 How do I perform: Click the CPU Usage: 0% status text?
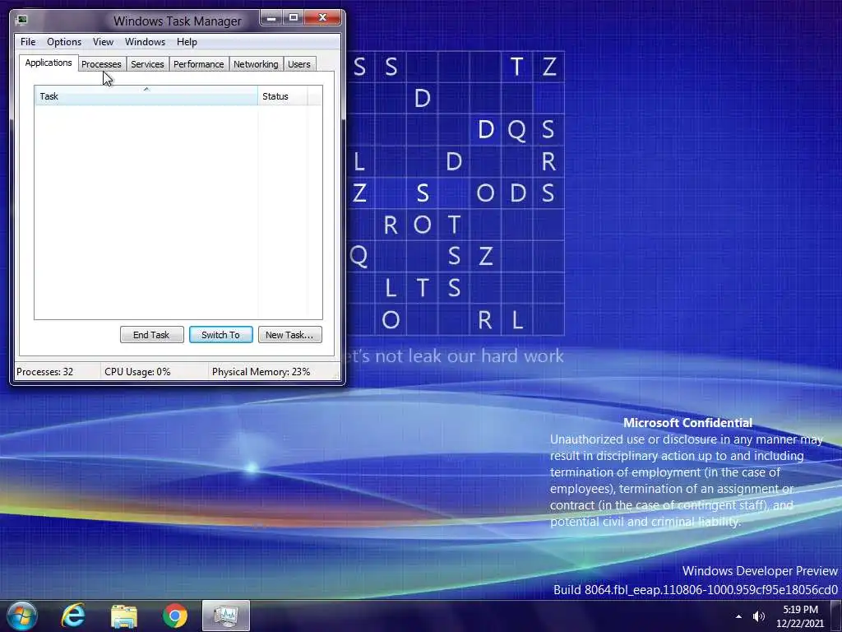point(137,372)
